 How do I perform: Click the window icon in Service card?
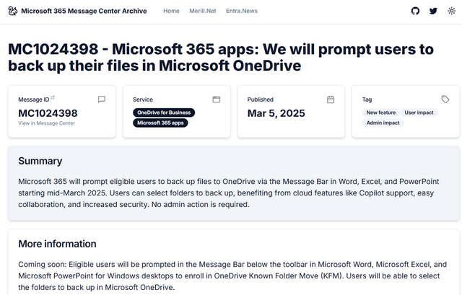click(x=217, y=100)
